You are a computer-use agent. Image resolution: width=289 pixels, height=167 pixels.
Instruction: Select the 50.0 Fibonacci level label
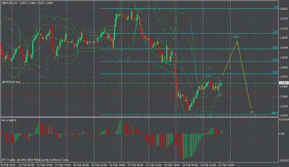pyautogui.click(x=275, y=60)
